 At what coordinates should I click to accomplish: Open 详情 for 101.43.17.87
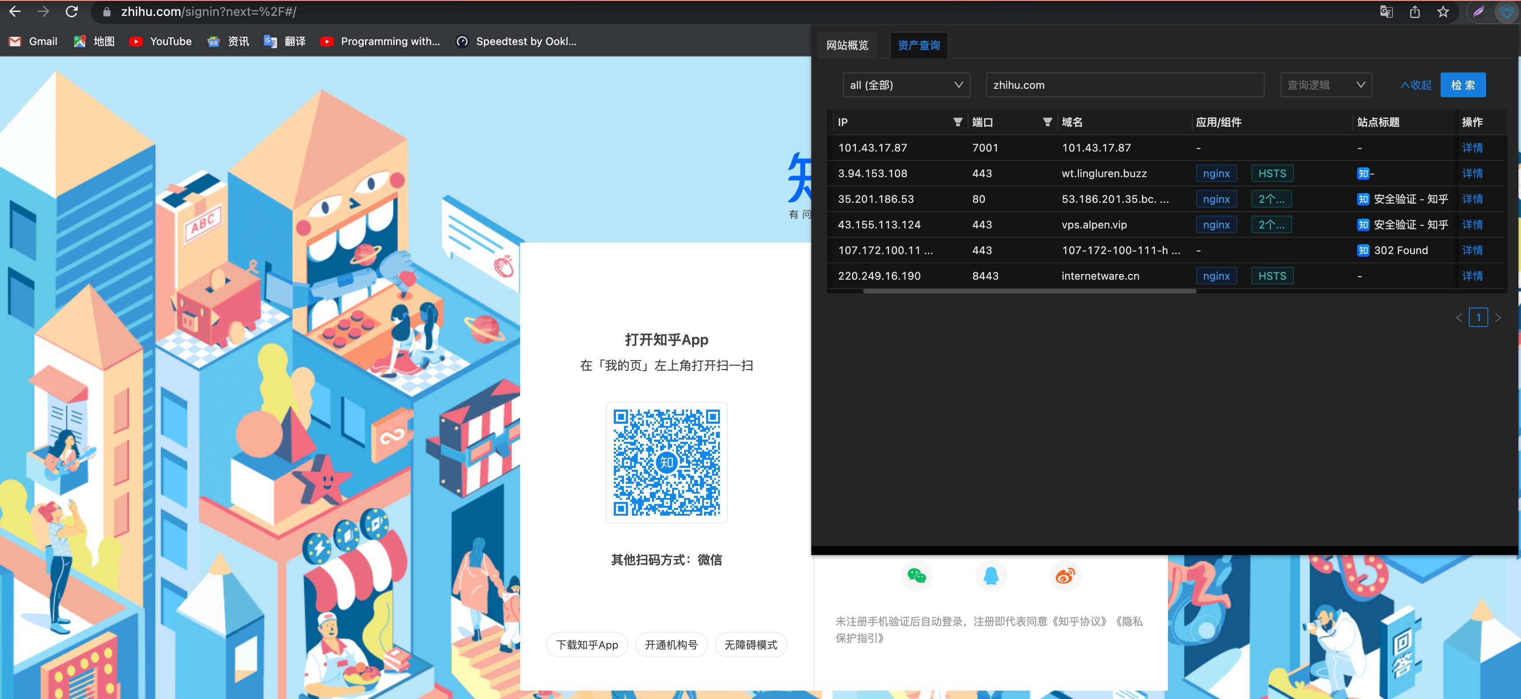[1472, 148]
